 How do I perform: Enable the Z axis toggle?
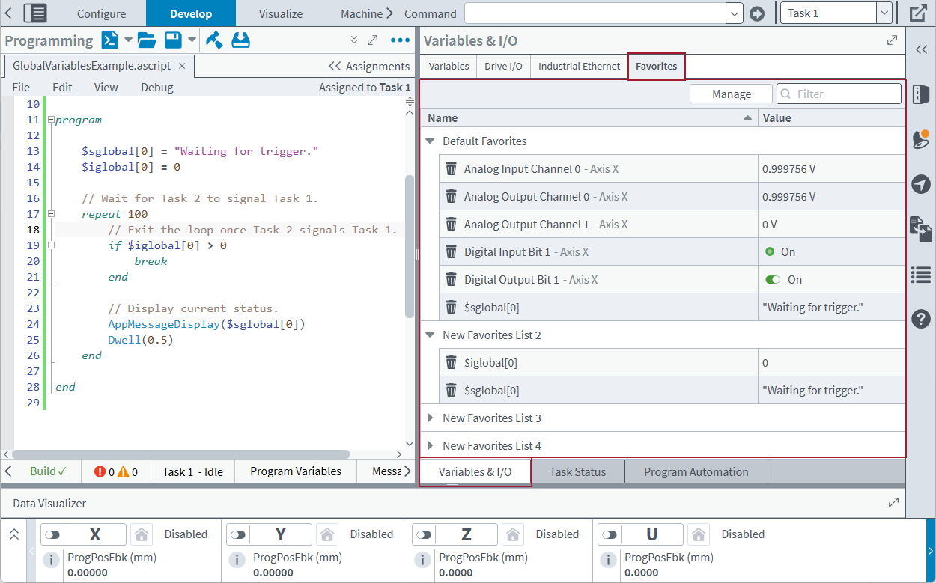tap(424, 534)
